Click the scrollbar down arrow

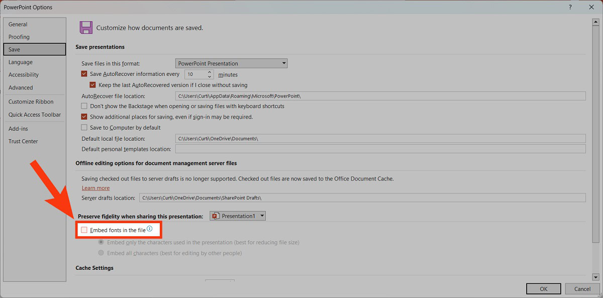pos(595,277)
